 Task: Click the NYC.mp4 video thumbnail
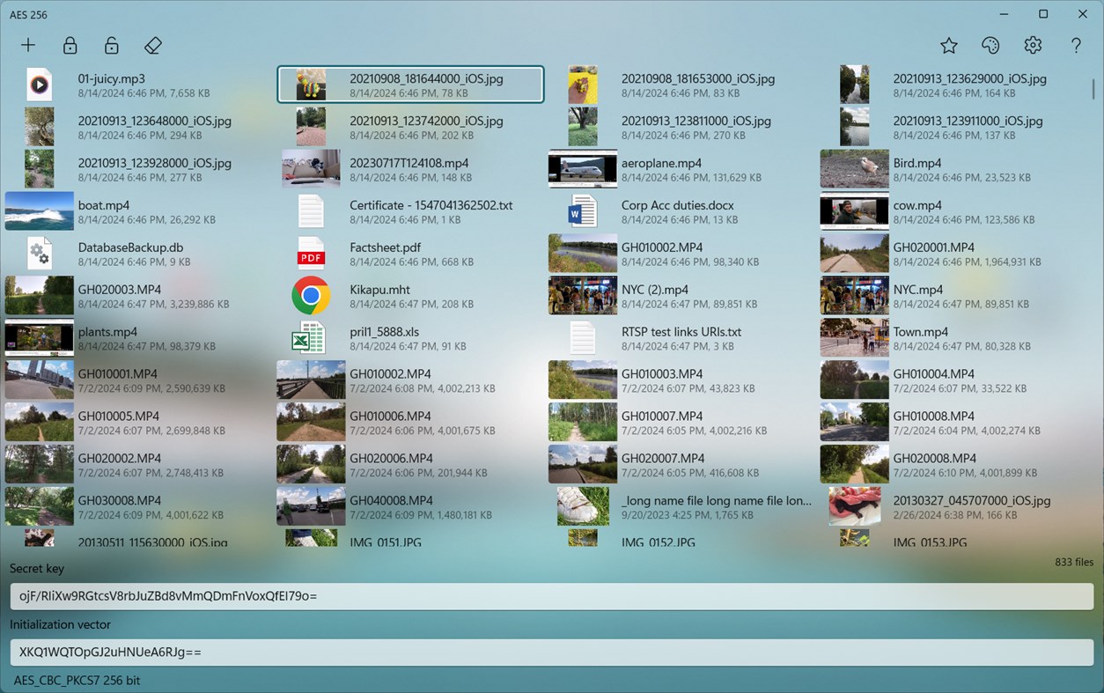tap(854, 296)
